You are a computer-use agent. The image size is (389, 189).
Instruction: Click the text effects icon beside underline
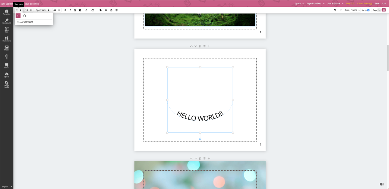pyautogui.click(x=80, y=10)
